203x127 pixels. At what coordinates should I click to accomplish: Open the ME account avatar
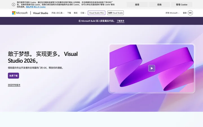coord(190,13)
